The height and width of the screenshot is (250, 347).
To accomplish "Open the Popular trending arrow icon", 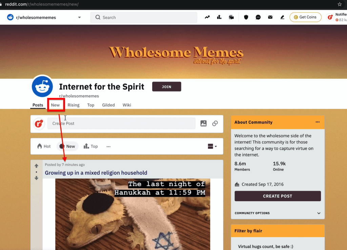I will pyautogui.click(x=207, y=17).
